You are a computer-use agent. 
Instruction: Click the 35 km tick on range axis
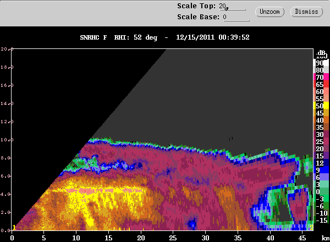tap(238, 238)
